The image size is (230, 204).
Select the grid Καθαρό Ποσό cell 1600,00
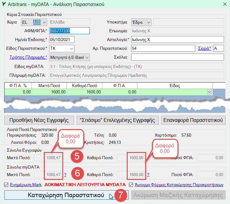[84, 92]
